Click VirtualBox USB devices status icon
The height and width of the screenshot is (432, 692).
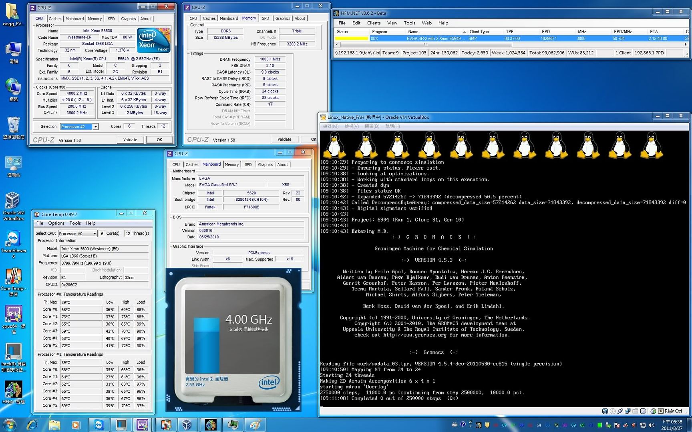click(620, 411)
